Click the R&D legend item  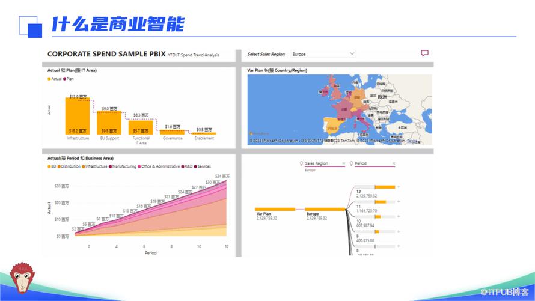point(187,166)
